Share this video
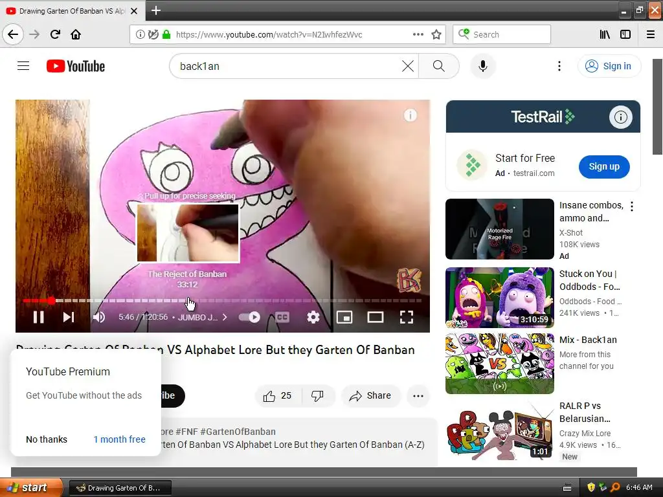This screenshot has height=497, width=663. (370, 395)
